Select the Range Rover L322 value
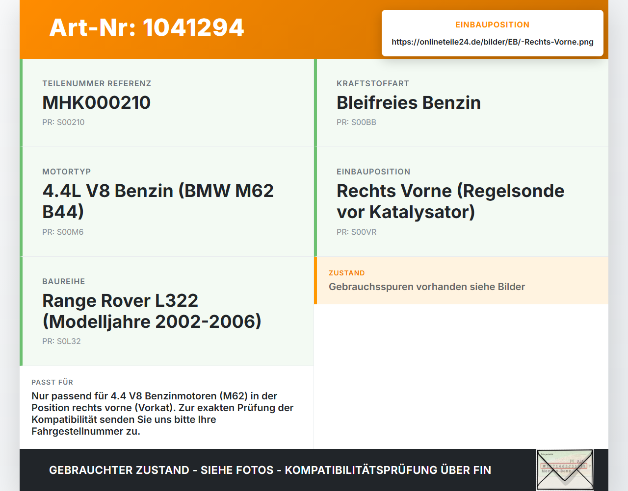Viewport: 628px width, 491px height. coord(152,311)
